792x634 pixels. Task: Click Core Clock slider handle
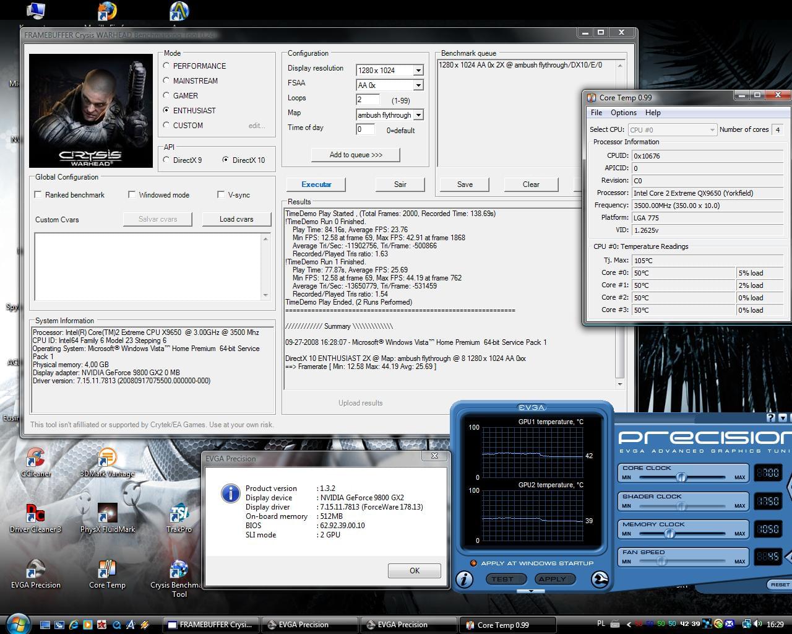coord(681,477)
